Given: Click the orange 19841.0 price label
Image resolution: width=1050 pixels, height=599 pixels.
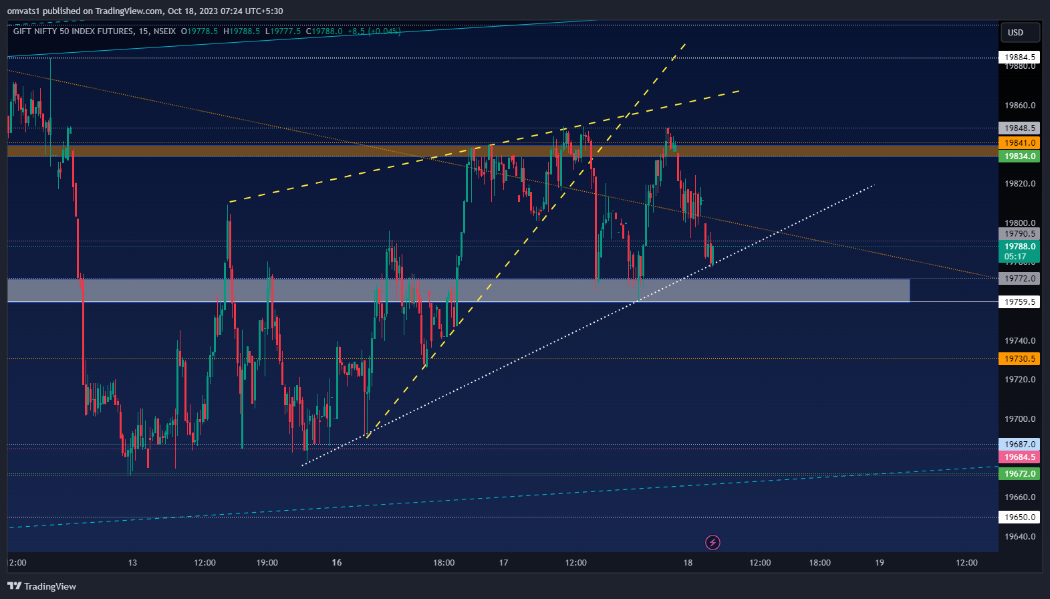Looking at the screenshot, I should pos(1019,142).
